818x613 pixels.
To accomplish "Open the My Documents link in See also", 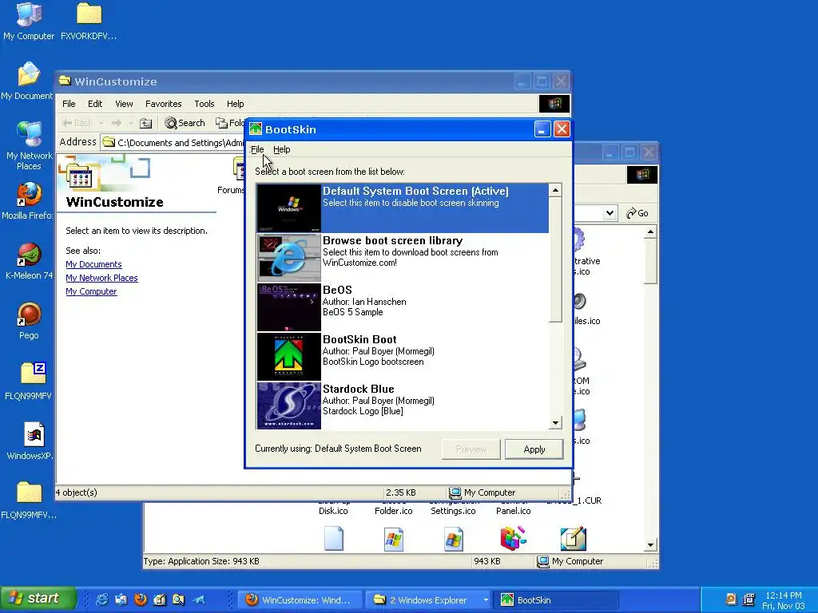I will click(x=94, y=264).
